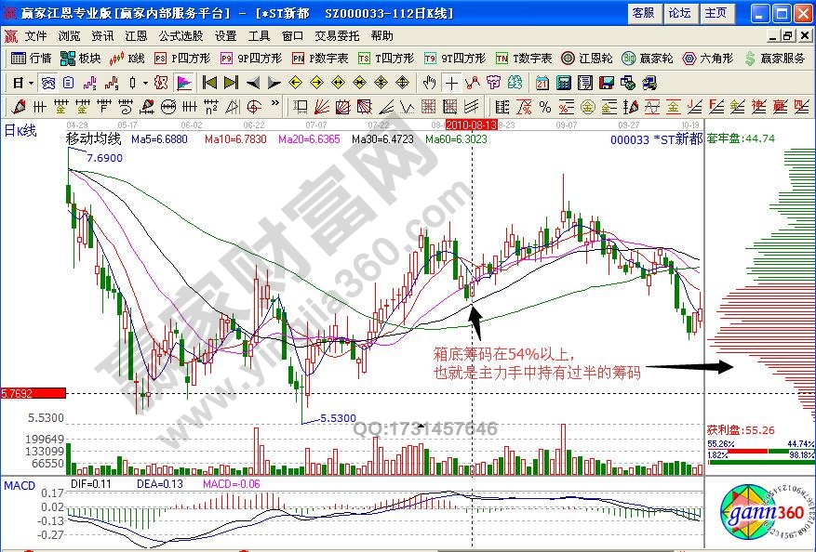Toggle the flag chart mode button
This screenshot has width=816, height=552.
pyautogui.click(x=183, y=82)
